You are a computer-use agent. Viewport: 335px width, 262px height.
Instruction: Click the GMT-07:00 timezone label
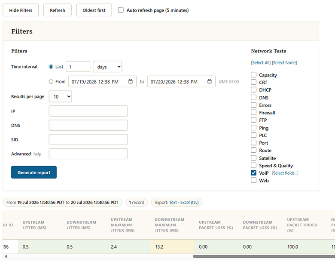coord(229,82)
